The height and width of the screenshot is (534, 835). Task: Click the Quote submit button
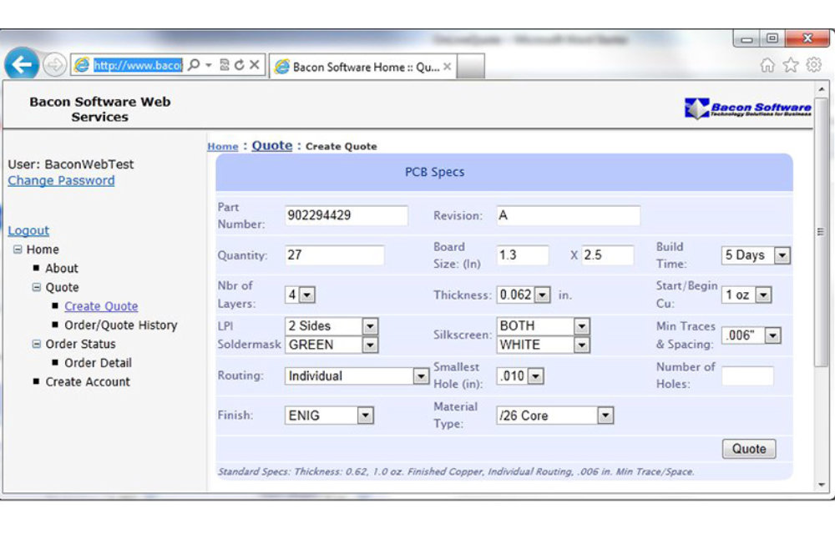coord(749,449)
